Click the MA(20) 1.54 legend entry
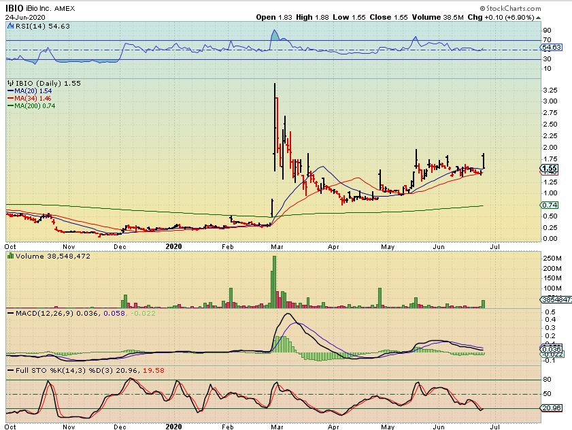 coord(29,91)
